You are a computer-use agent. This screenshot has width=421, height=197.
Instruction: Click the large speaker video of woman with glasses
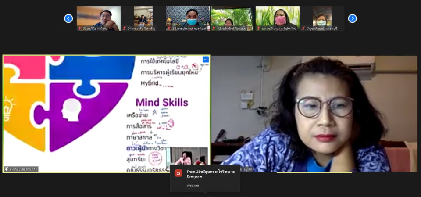[x=314, y=114]
